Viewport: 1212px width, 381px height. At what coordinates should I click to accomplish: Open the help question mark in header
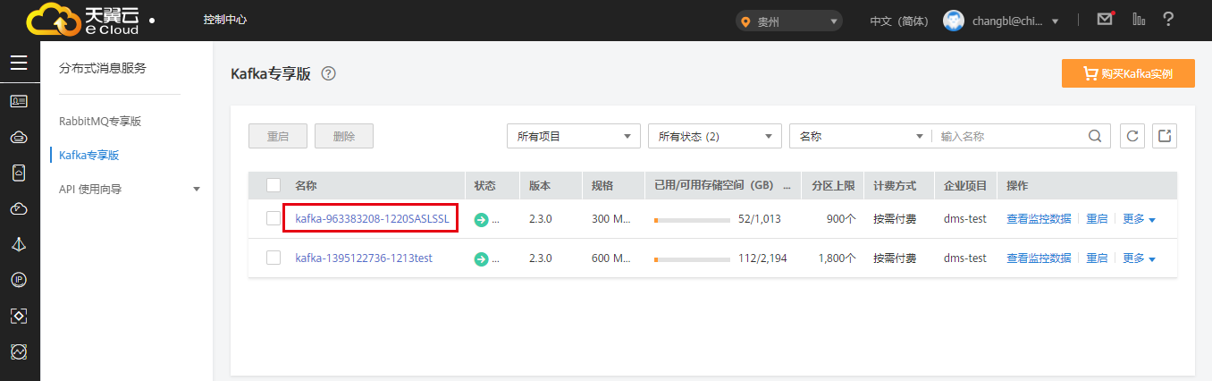pyautogui.click(x=1168, y=19)
